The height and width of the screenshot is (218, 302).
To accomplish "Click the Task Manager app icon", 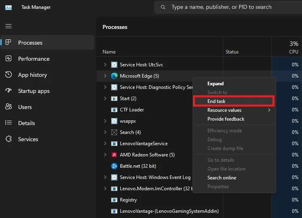I will (8, 7).
